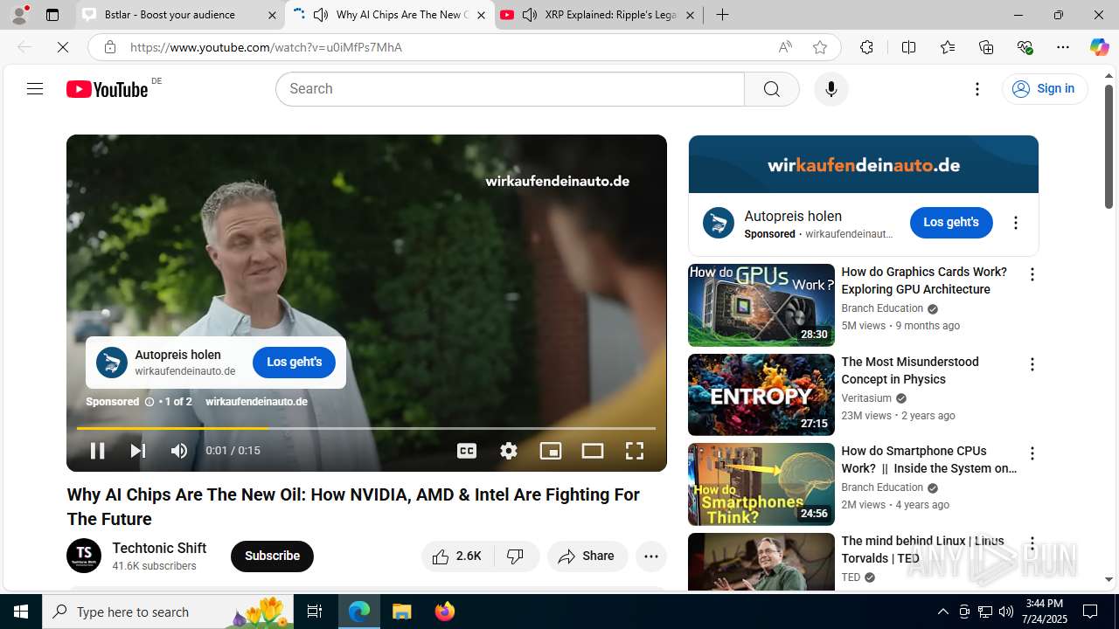Open the Windows Start menu
1119x629 pixels.
21,612
